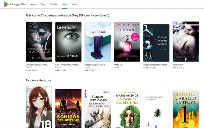Open the Juegos tab
The image size is (204, 128).
[33, 4]
